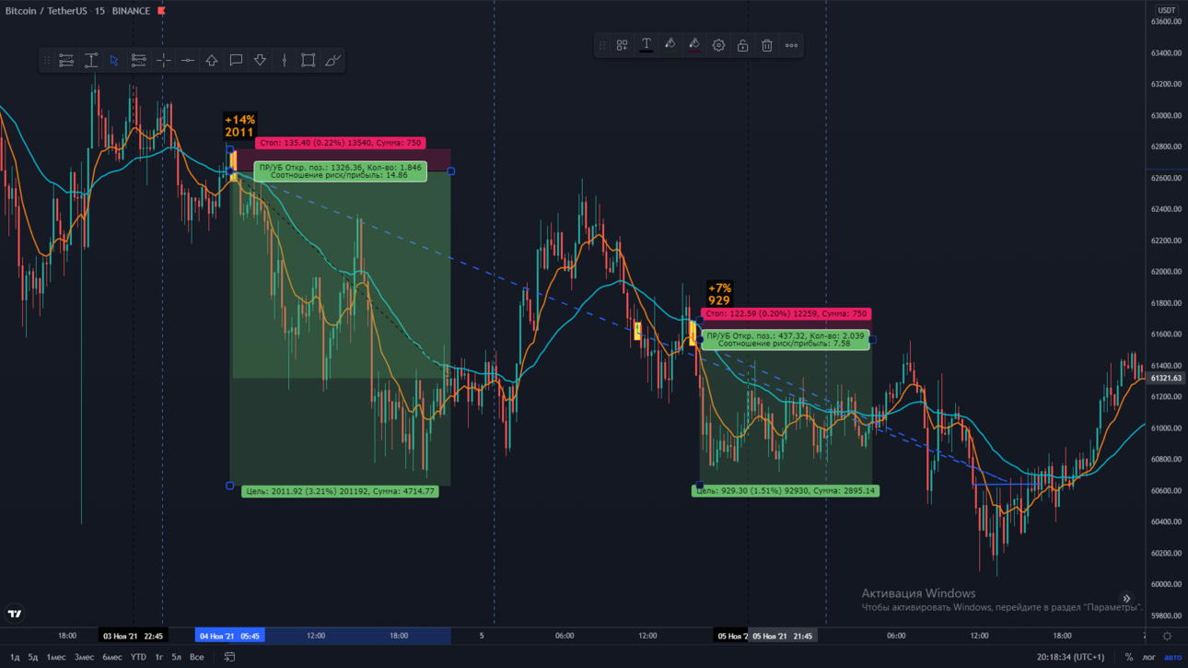Change stop zone red fill color
The image size is (1188, 668).
(x=693, y=45)
